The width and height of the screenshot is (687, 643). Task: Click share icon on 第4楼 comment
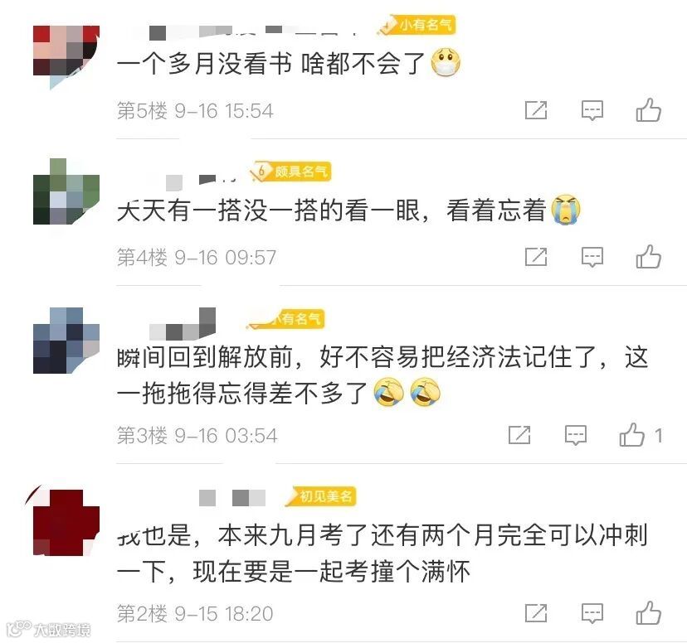[x=536, y=257]
